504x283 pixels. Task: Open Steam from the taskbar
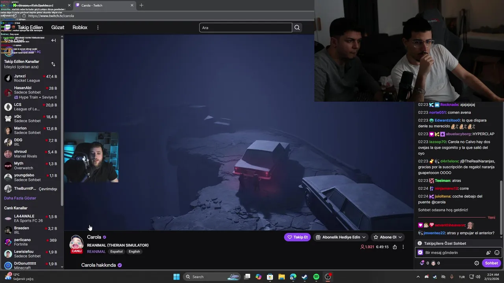(305, 277)
